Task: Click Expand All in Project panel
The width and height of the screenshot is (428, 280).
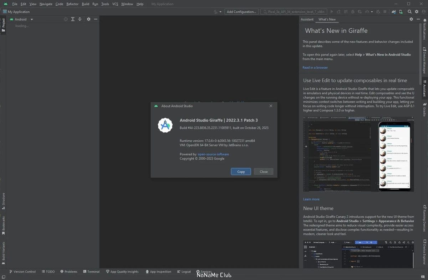Action: tap(73, 19)
